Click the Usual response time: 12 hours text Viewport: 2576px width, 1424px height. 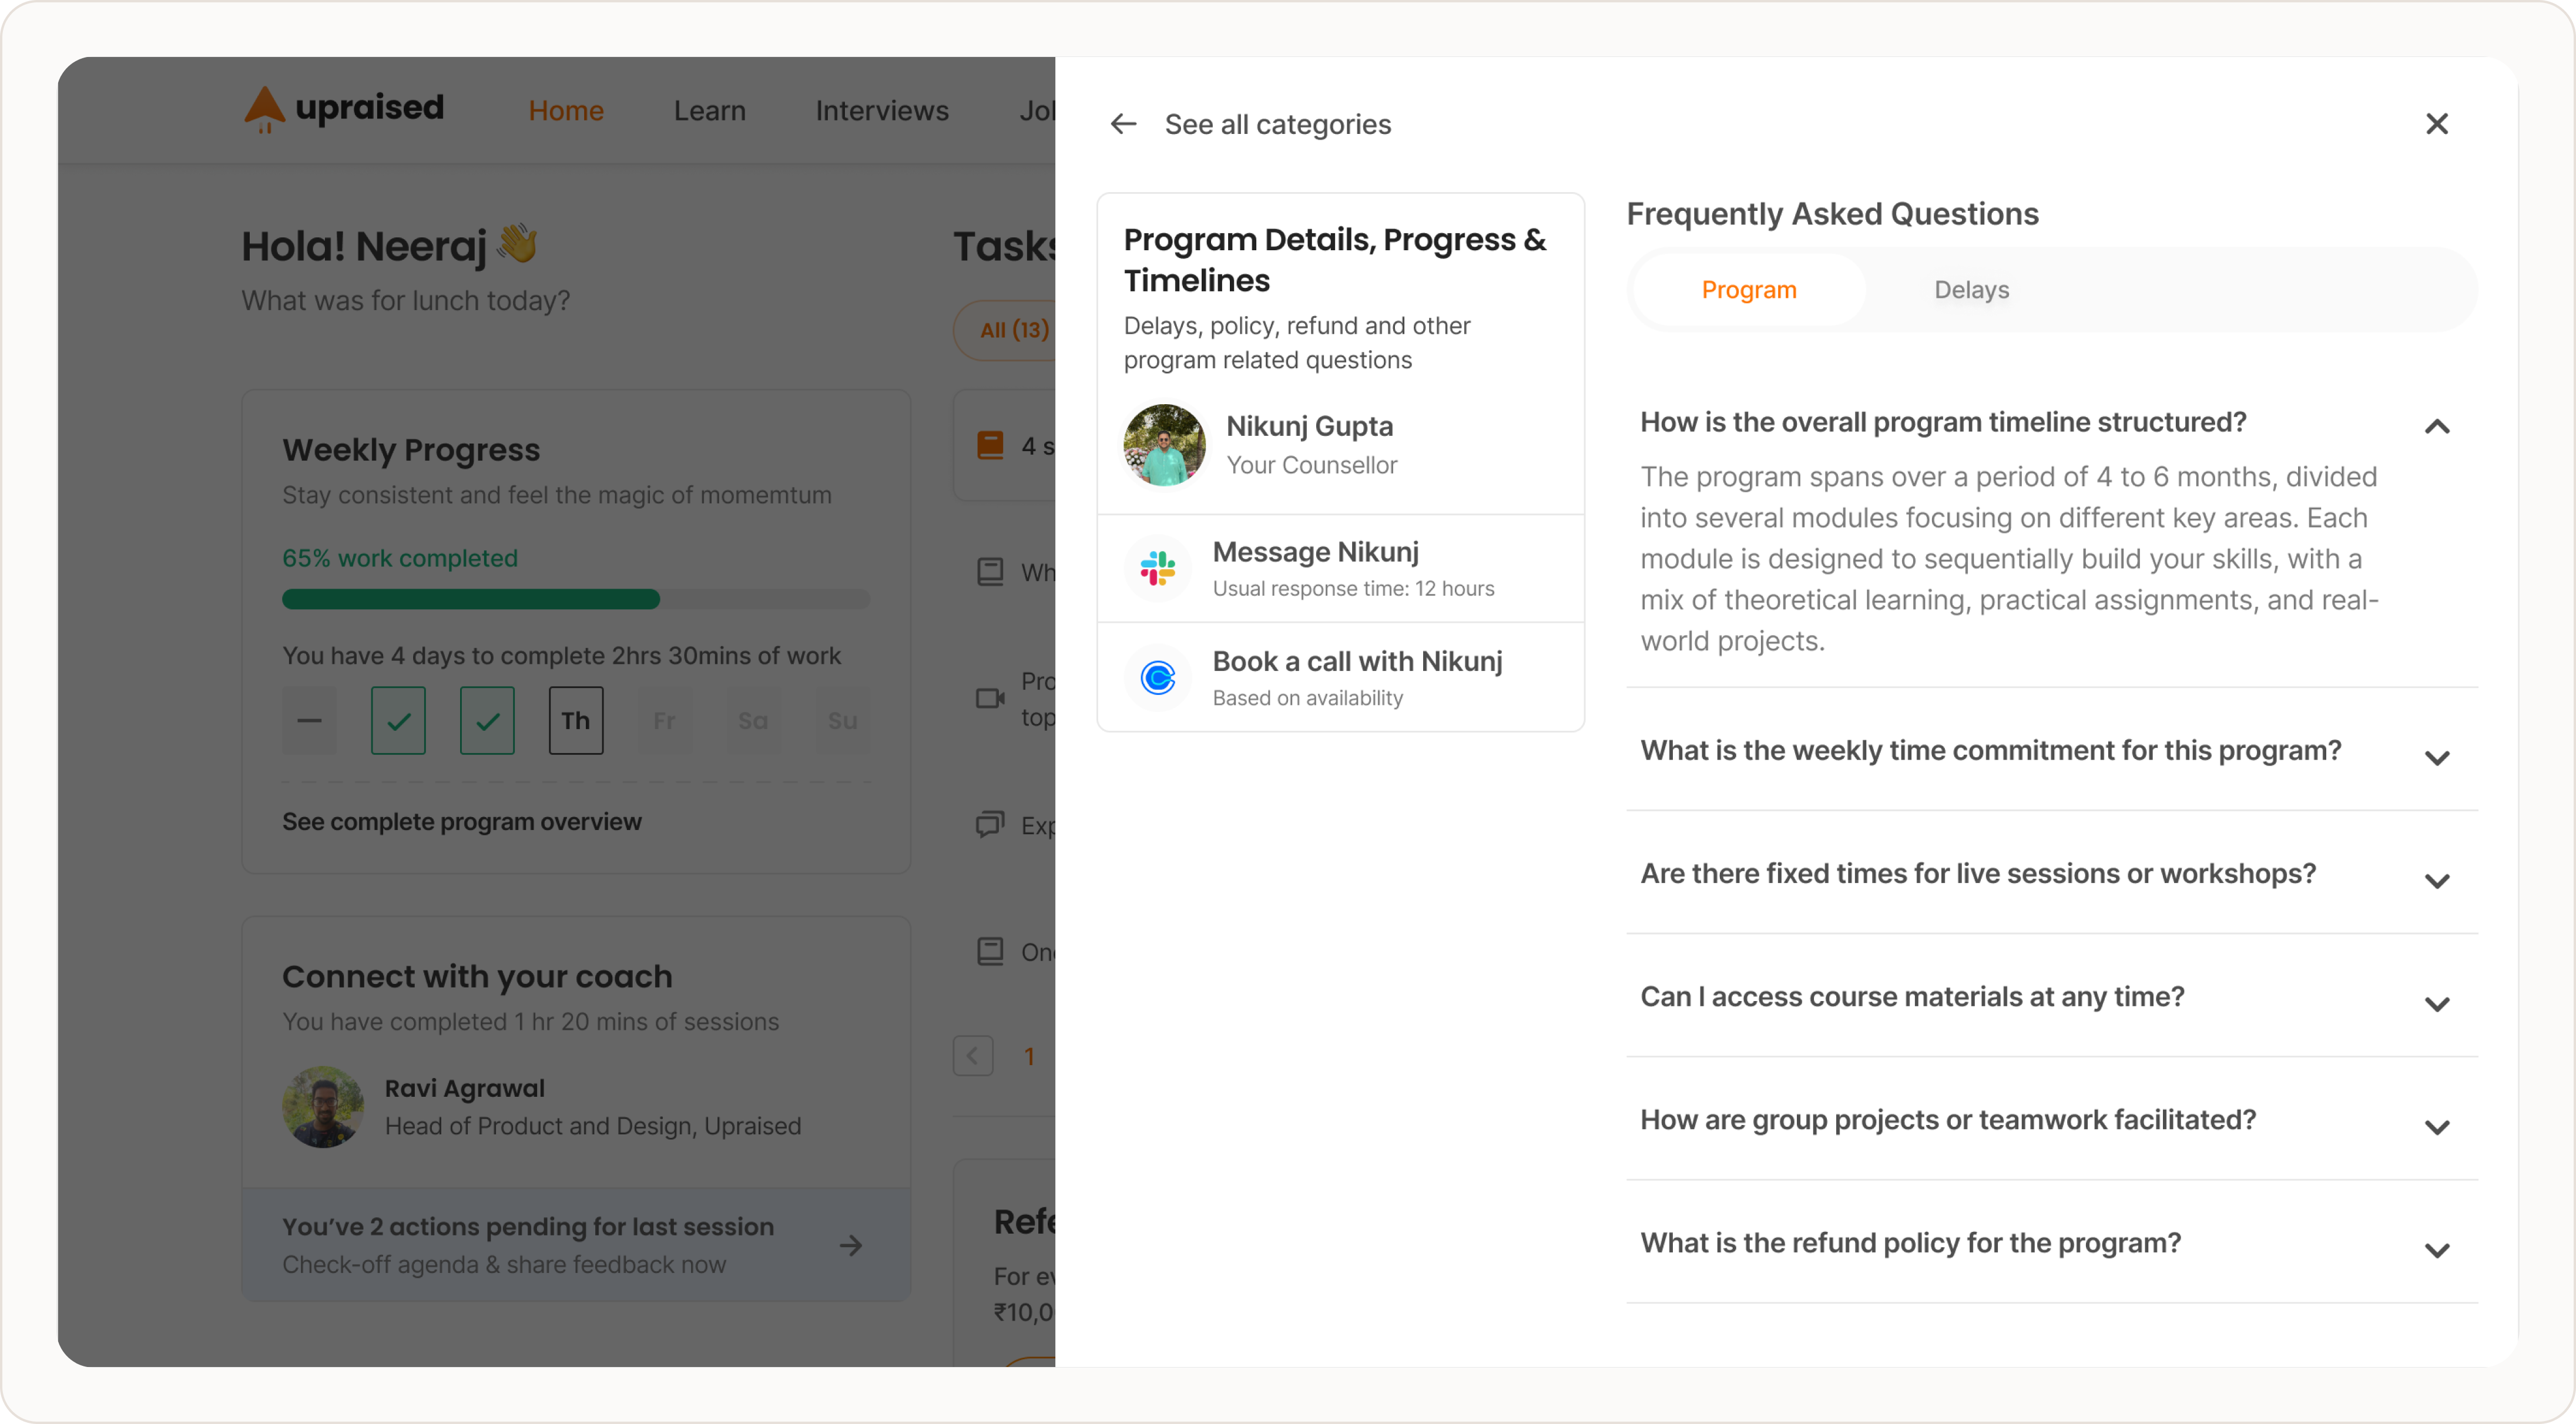coord(1353,589)
